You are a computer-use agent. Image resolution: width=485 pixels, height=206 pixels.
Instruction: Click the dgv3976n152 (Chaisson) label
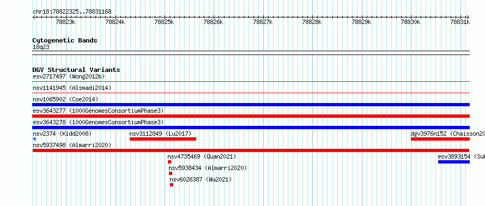tap(447, 134)
